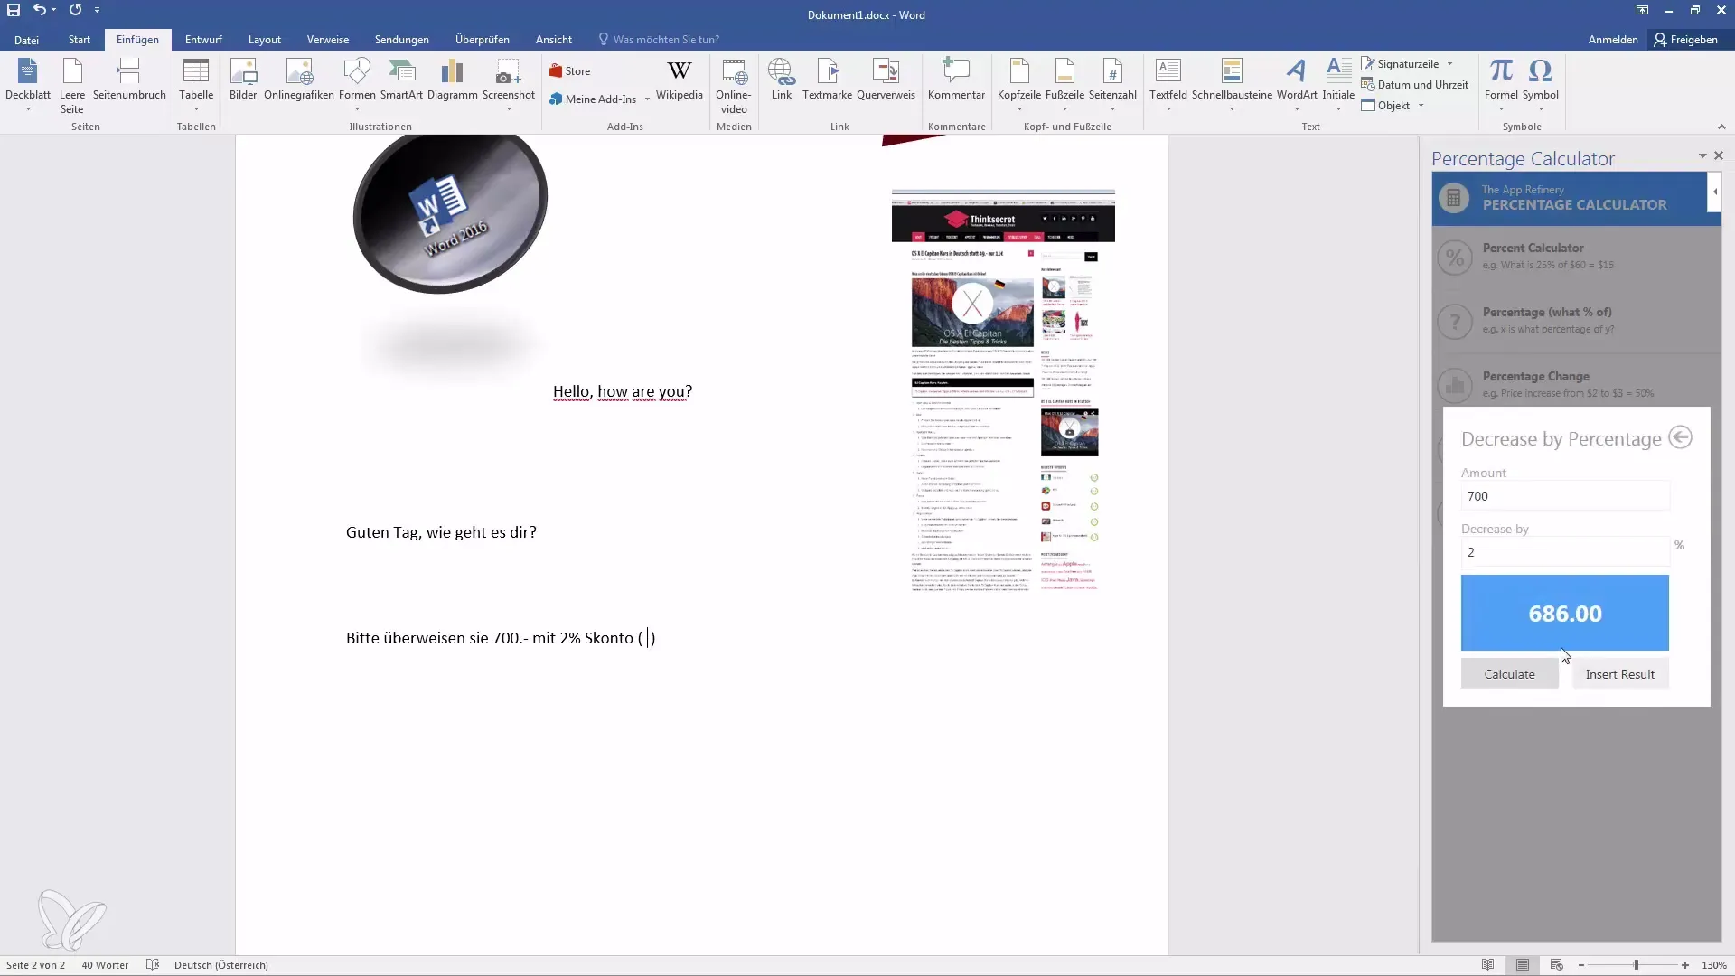Click the Amount input field in calculator

click(x=1564, y=496)
